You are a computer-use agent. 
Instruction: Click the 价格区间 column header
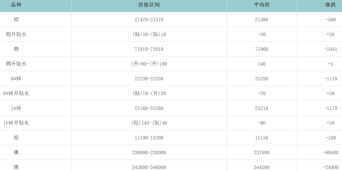click(149, 5)
